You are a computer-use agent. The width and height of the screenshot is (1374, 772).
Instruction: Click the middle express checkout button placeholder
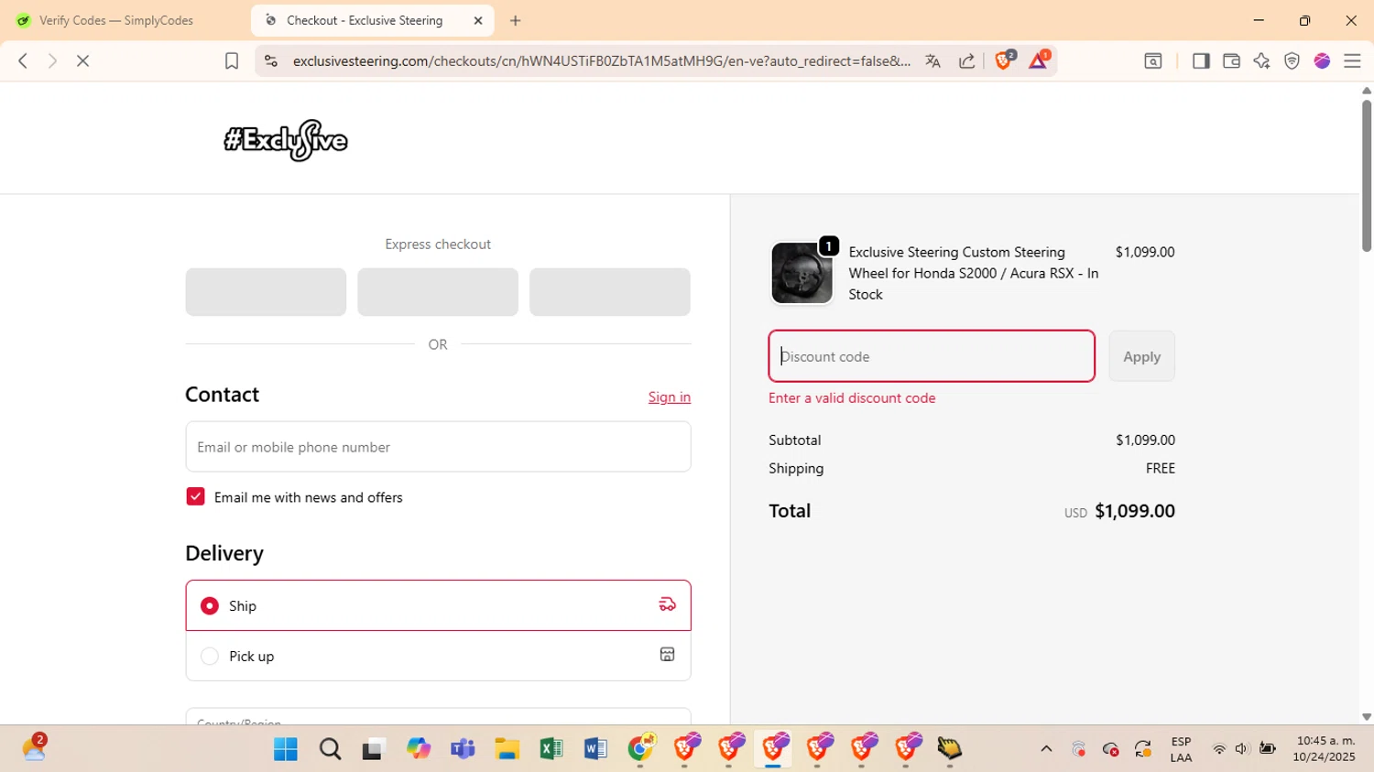(x=438, y=292)
